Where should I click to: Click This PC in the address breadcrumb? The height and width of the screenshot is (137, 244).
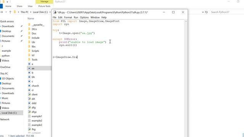click(x=24, y=12)
